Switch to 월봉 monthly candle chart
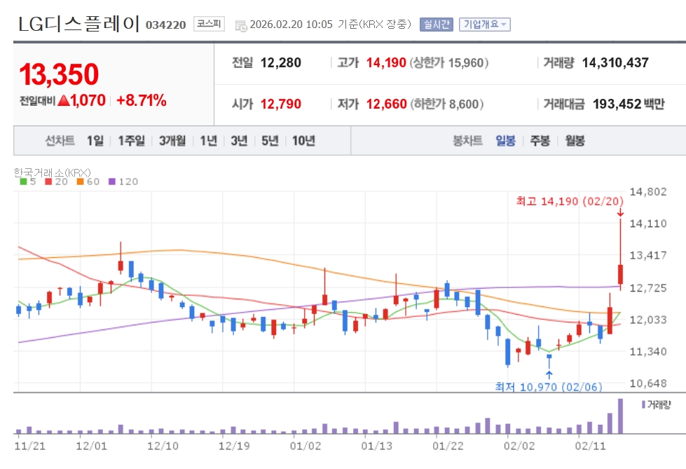This screenshot has width=686, height=469. pyautogui.click(x=575, y=141)
